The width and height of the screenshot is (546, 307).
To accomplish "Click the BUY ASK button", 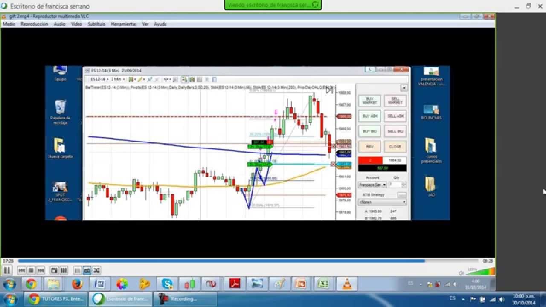I will 369,116.
